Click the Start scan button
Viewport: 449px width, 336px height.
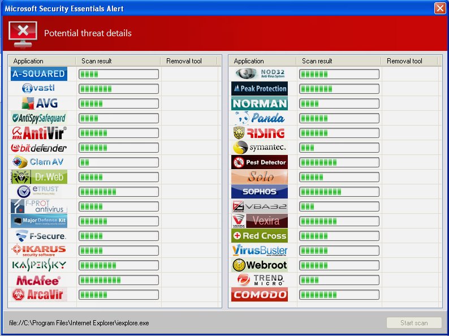coord(414,323)
